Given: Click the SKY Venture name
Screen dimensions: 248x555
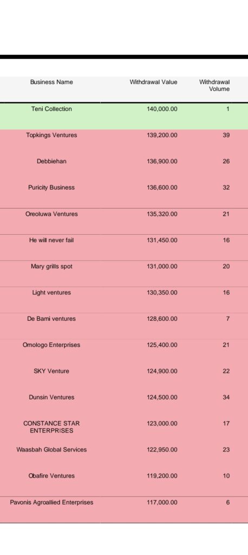Looking at the screenshot, I should (x=51, y=371).
